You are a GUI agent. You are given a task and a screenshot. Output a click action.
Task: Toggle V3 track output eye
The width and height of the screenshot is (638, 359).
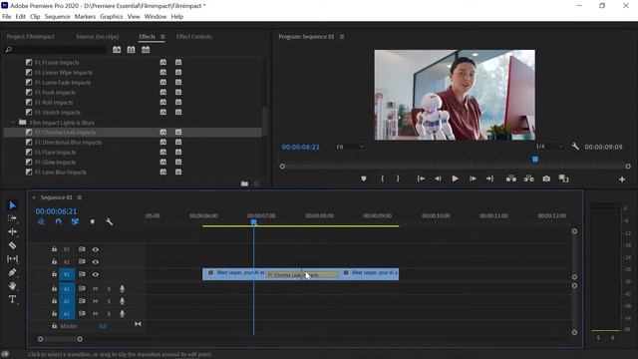pos(96,249)
